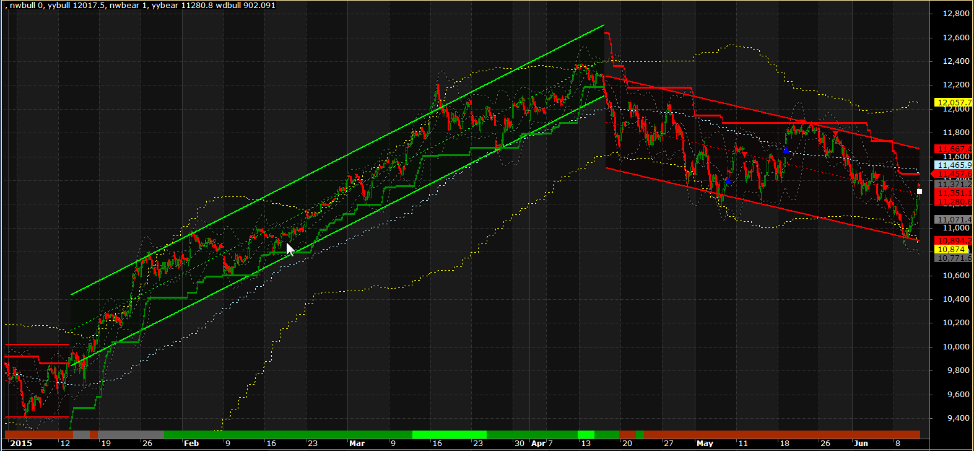Click the bright green segment of bottom trend ribbon

(x=450, y=434)
